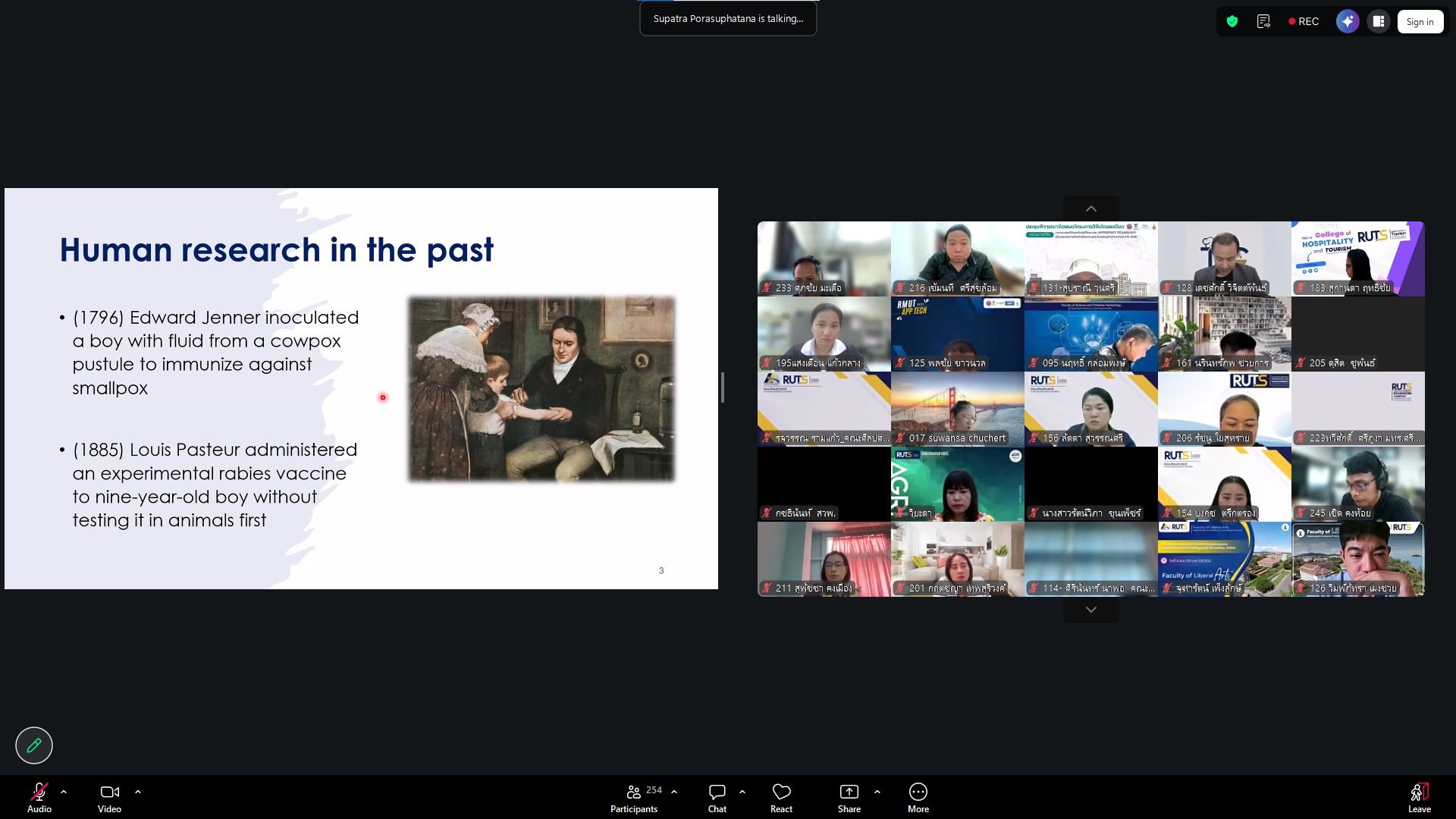Leave the meeting
Viewport: 1456px width, 819px height.
[1419, 796]
